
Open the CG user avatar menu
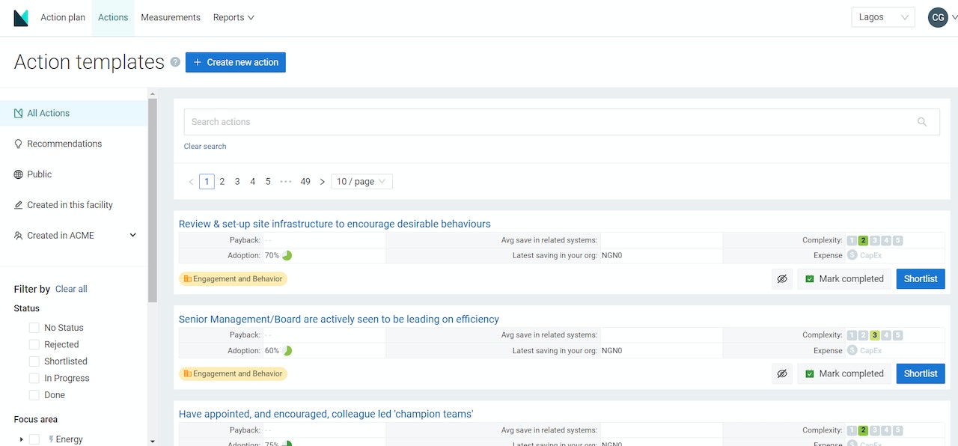click(x=938, y=17)
